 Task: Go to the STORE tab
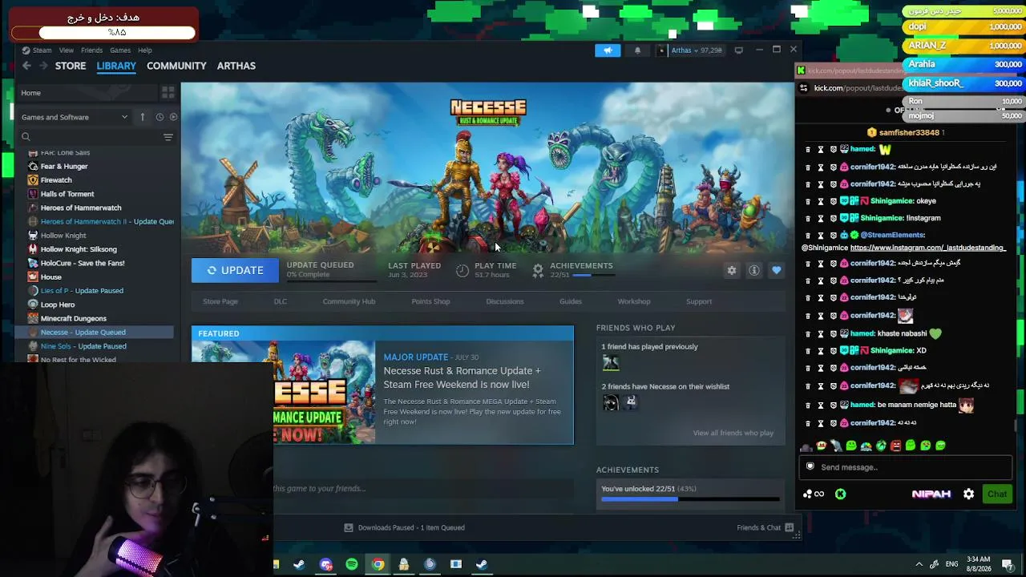[71, 66]
